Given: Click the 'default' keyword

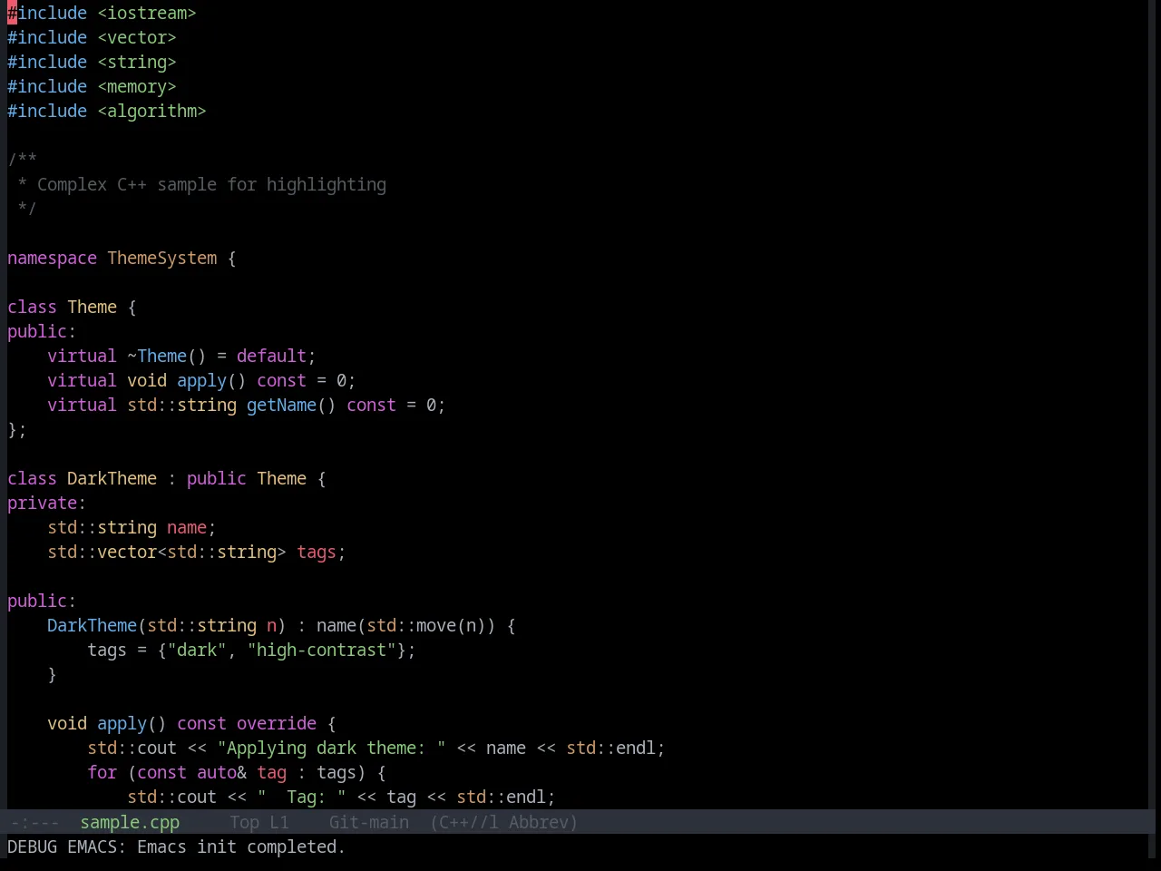Looking at the screenshot, I should [271, 356].
